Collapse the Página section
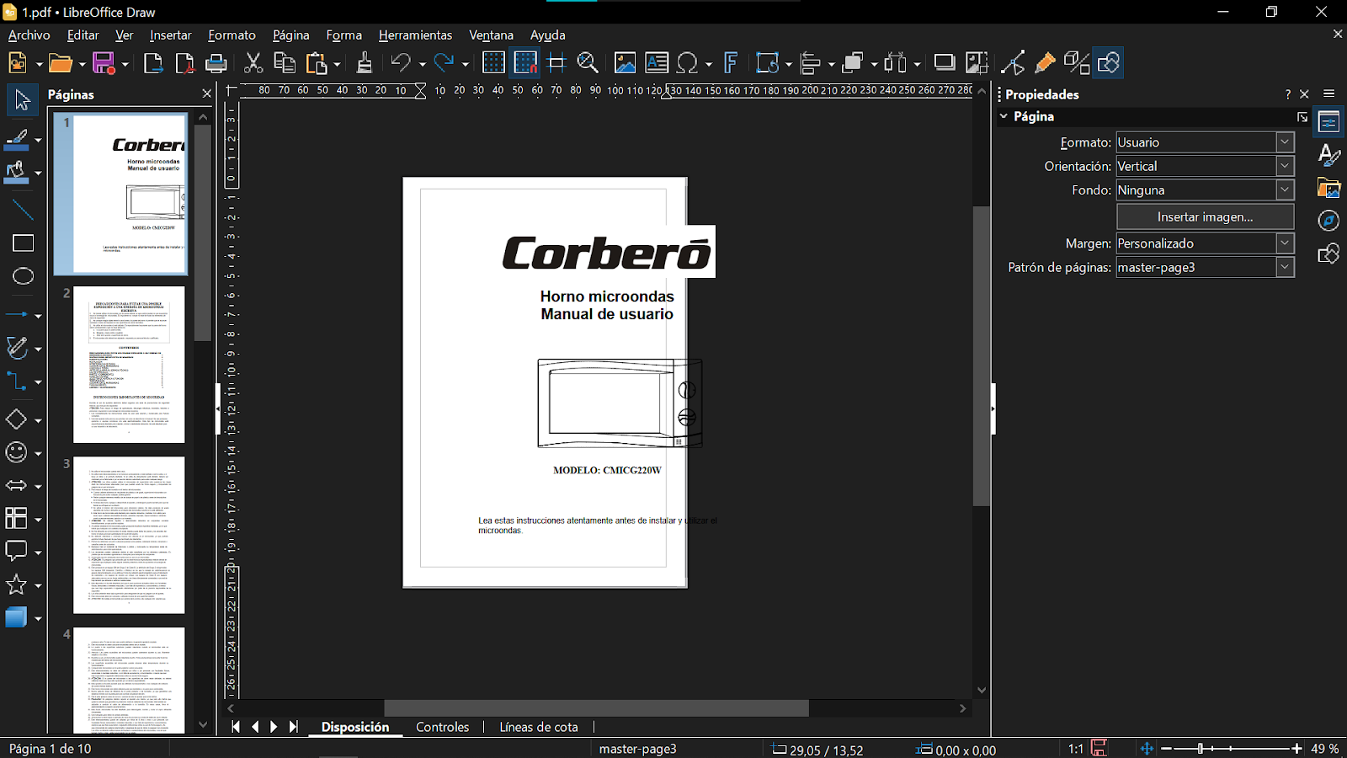The height and width of the screenshot is (758, 1347). [x=1004, y=116]
